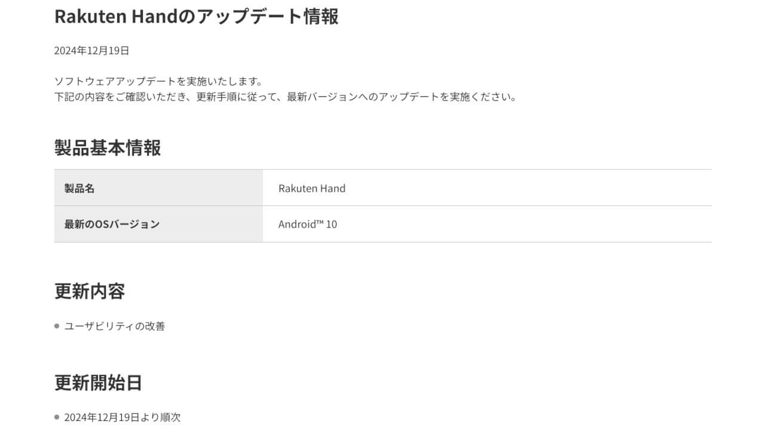Click the bullet beside 2024年12月19日より順次

(x=57, y=417)
